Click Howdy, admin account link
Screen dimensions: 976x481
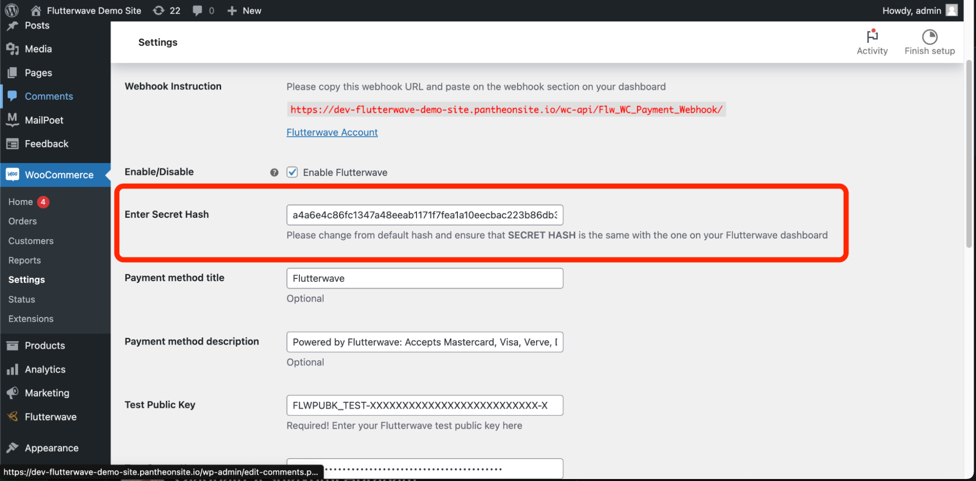pyautogui.click(x=912, y=11)
